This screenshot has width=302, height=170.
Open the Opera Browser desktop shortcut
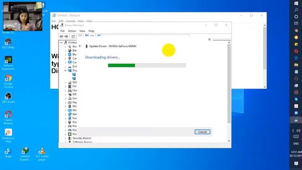tap(8, 118)
